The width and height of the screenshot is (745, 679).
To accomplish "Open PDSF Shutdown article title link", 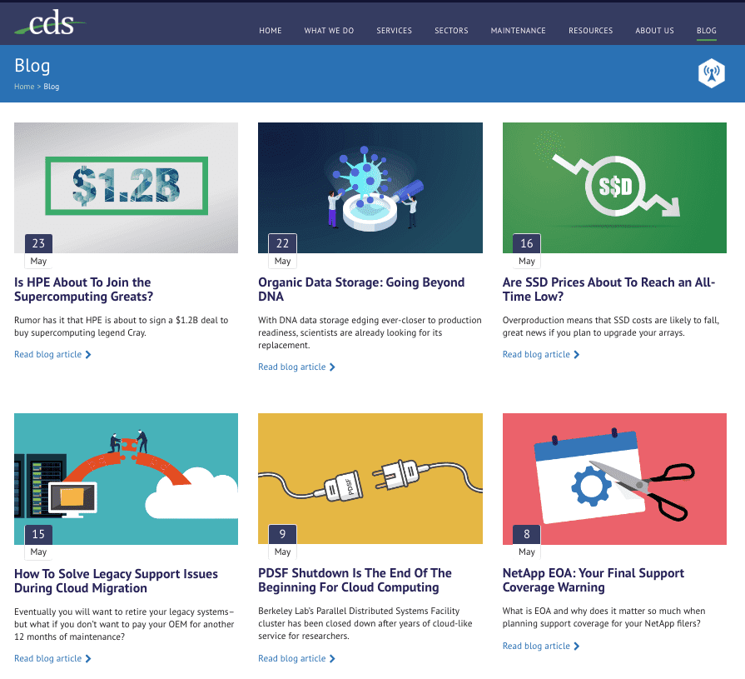I will [355, 580].
